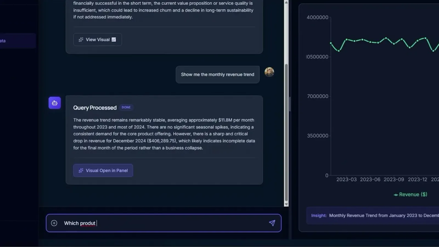Click the 'Monthly Revenue Trend from January 2023' insight text

click(384, 215)
